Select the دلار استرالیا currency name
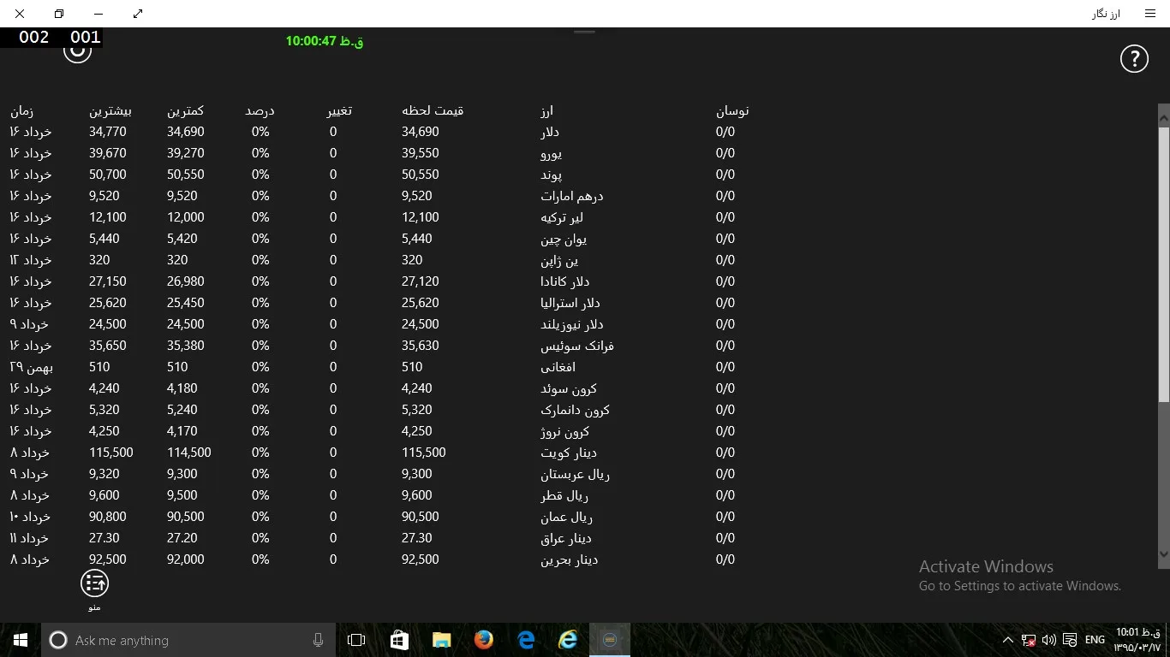The image size is (1170, 657). point(570,303)
